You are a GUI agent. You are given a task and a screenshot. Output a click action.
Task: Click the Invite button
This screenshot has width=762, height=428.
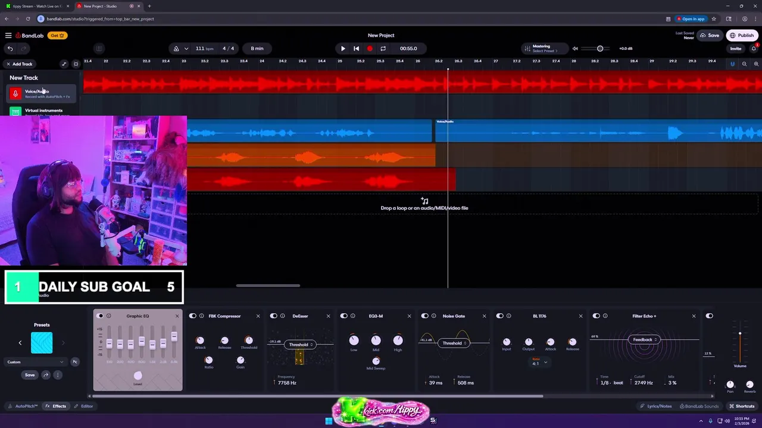736,49
